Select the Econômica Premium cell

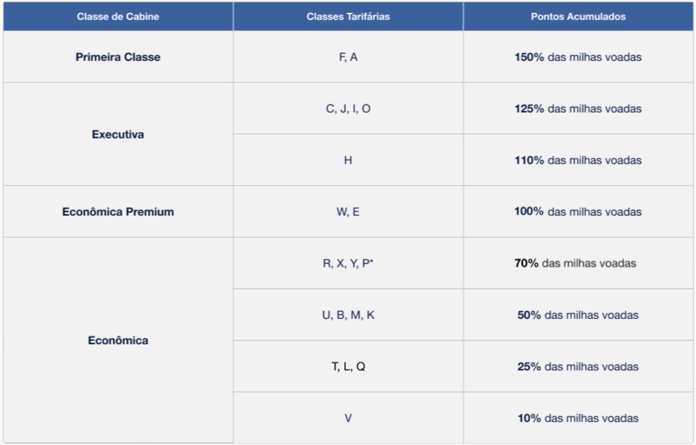tap(118, 212)
